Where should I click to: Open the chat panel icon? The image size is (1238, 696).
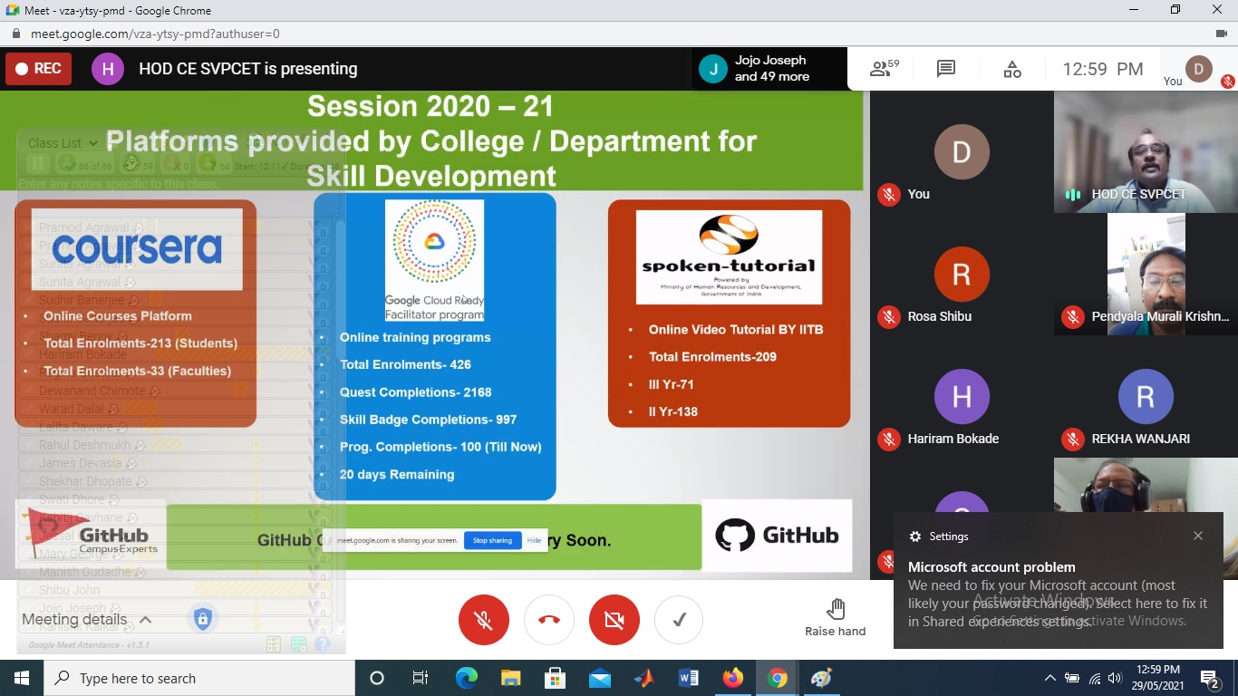click(946, 69)
